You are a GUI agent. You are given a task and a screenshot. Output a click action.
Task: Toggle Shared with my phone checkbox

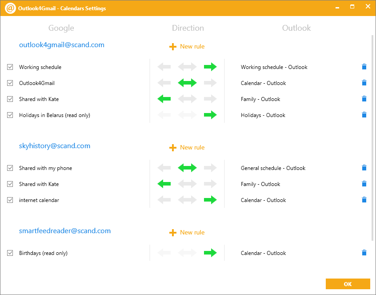(10, 168)
